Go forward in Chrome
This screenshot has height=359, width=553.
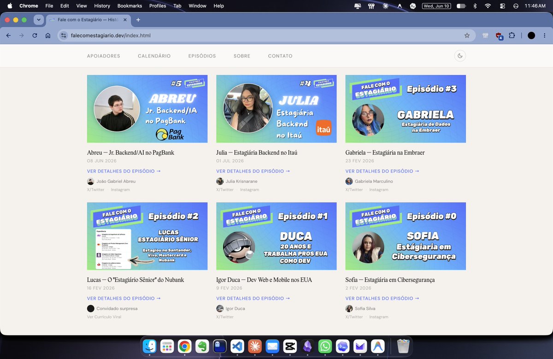[21, 35]
